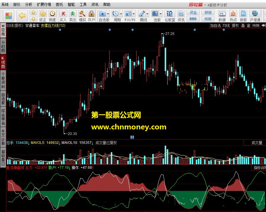Switch to 分时图 sidebar tab
Screen dimensions: 266x212
(x=3, y=46)
